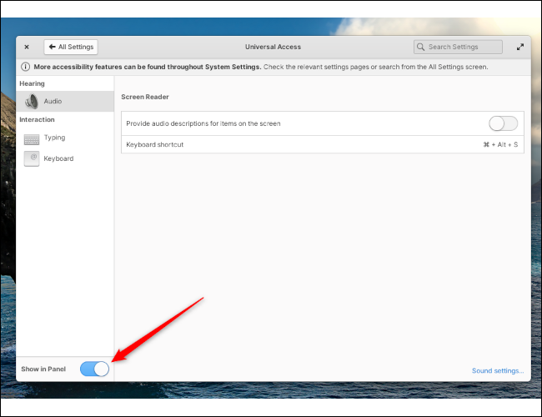Click the magnifier icon in search box
This screenshot has width=542, height=417.
(421, 48)
